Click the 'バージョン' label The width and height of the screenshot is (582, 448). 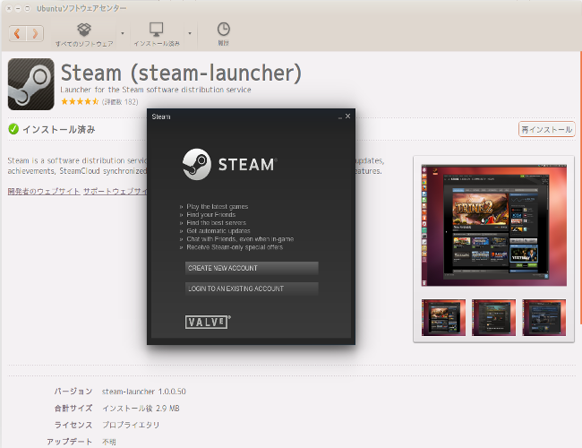point(73,392)
